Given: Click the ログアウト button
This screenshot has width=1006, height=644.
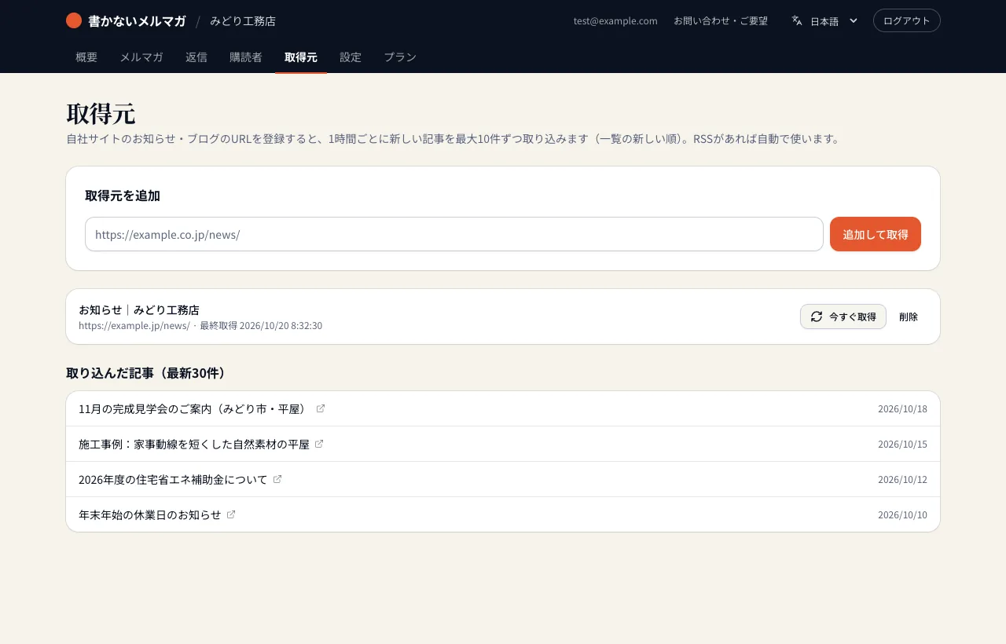Looking at the screenshot, I should click(907, 20).
